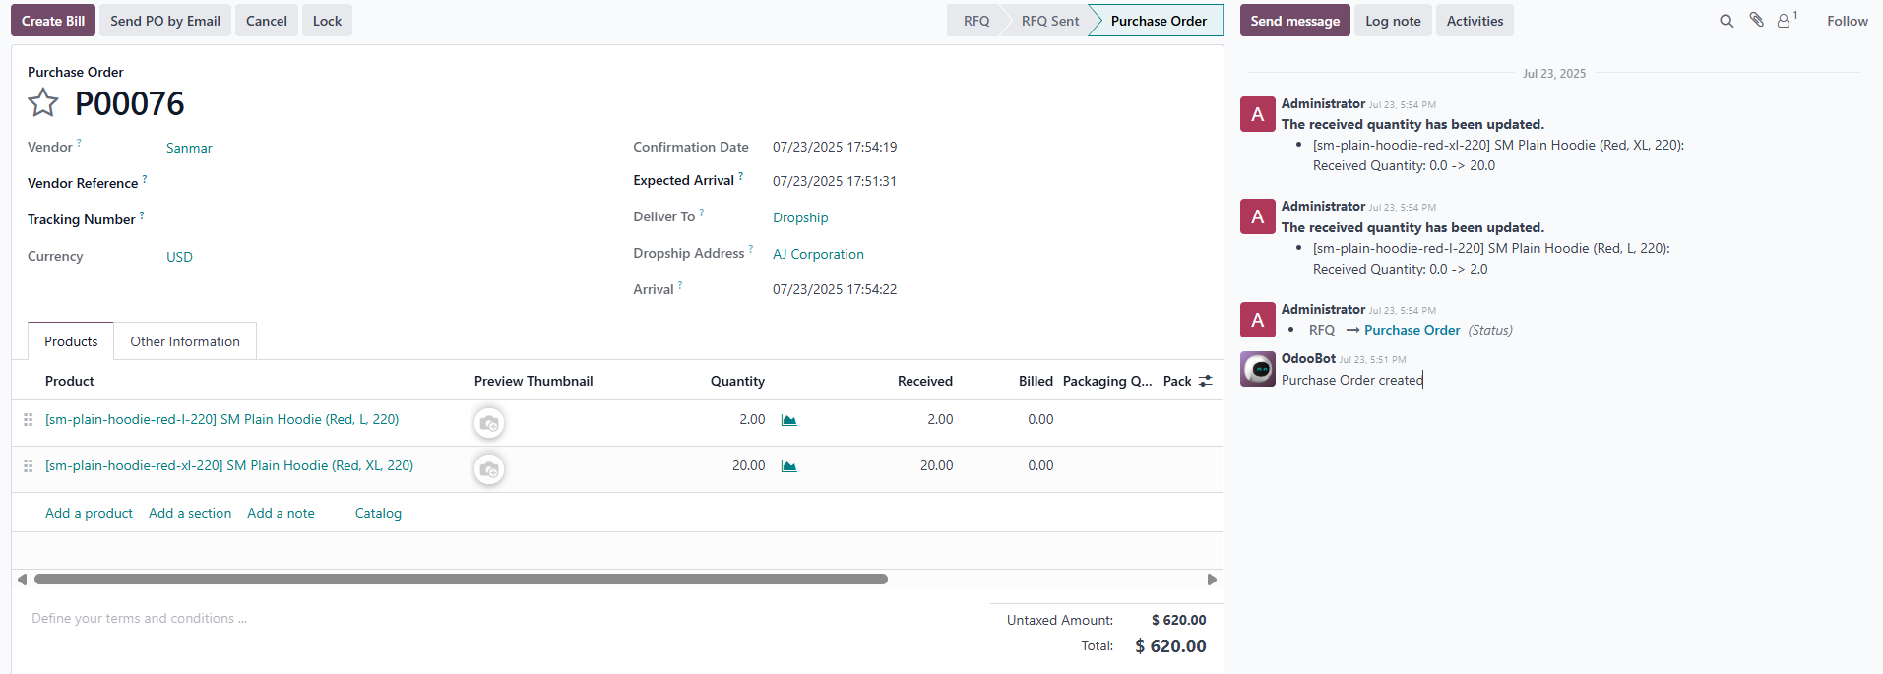Click the Deliver To help question mark
The image size is (1883, 674).
[x=702, y=213]
